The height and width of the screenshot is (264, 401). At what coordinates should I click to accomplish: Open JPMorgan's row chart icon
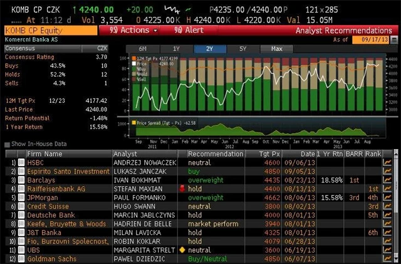coord(388,197)
